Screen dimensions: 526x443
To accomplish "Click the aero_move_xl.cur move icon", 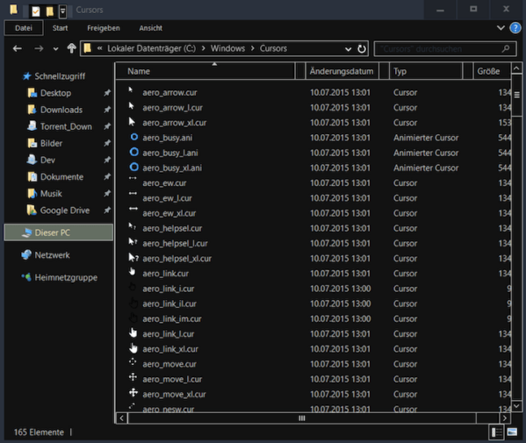I will pos(133,392).
